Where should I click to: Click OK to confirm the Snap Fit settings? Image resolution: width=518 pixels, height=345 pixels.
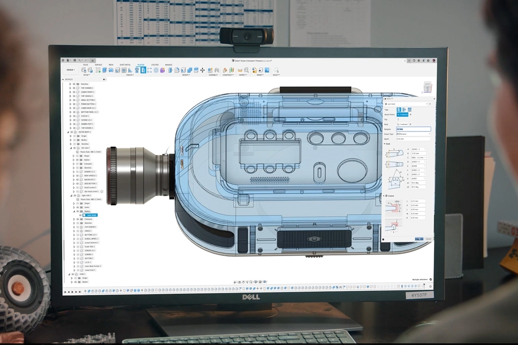pyautogui.click(x=419, y=238)
